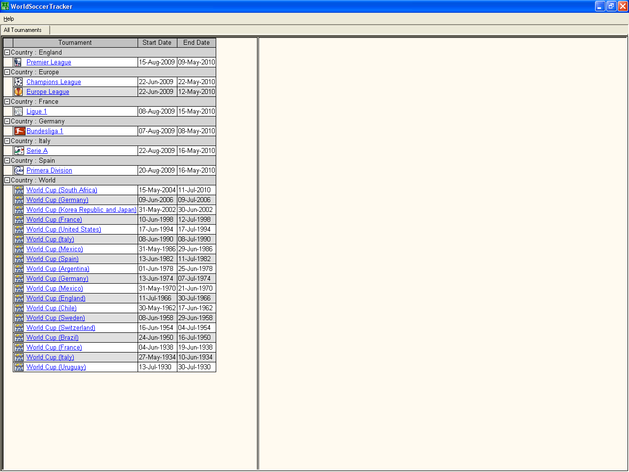Collapse the Country : Italy group
The height and width of the screenshot is (472, 629).
(x=7, y=141)
